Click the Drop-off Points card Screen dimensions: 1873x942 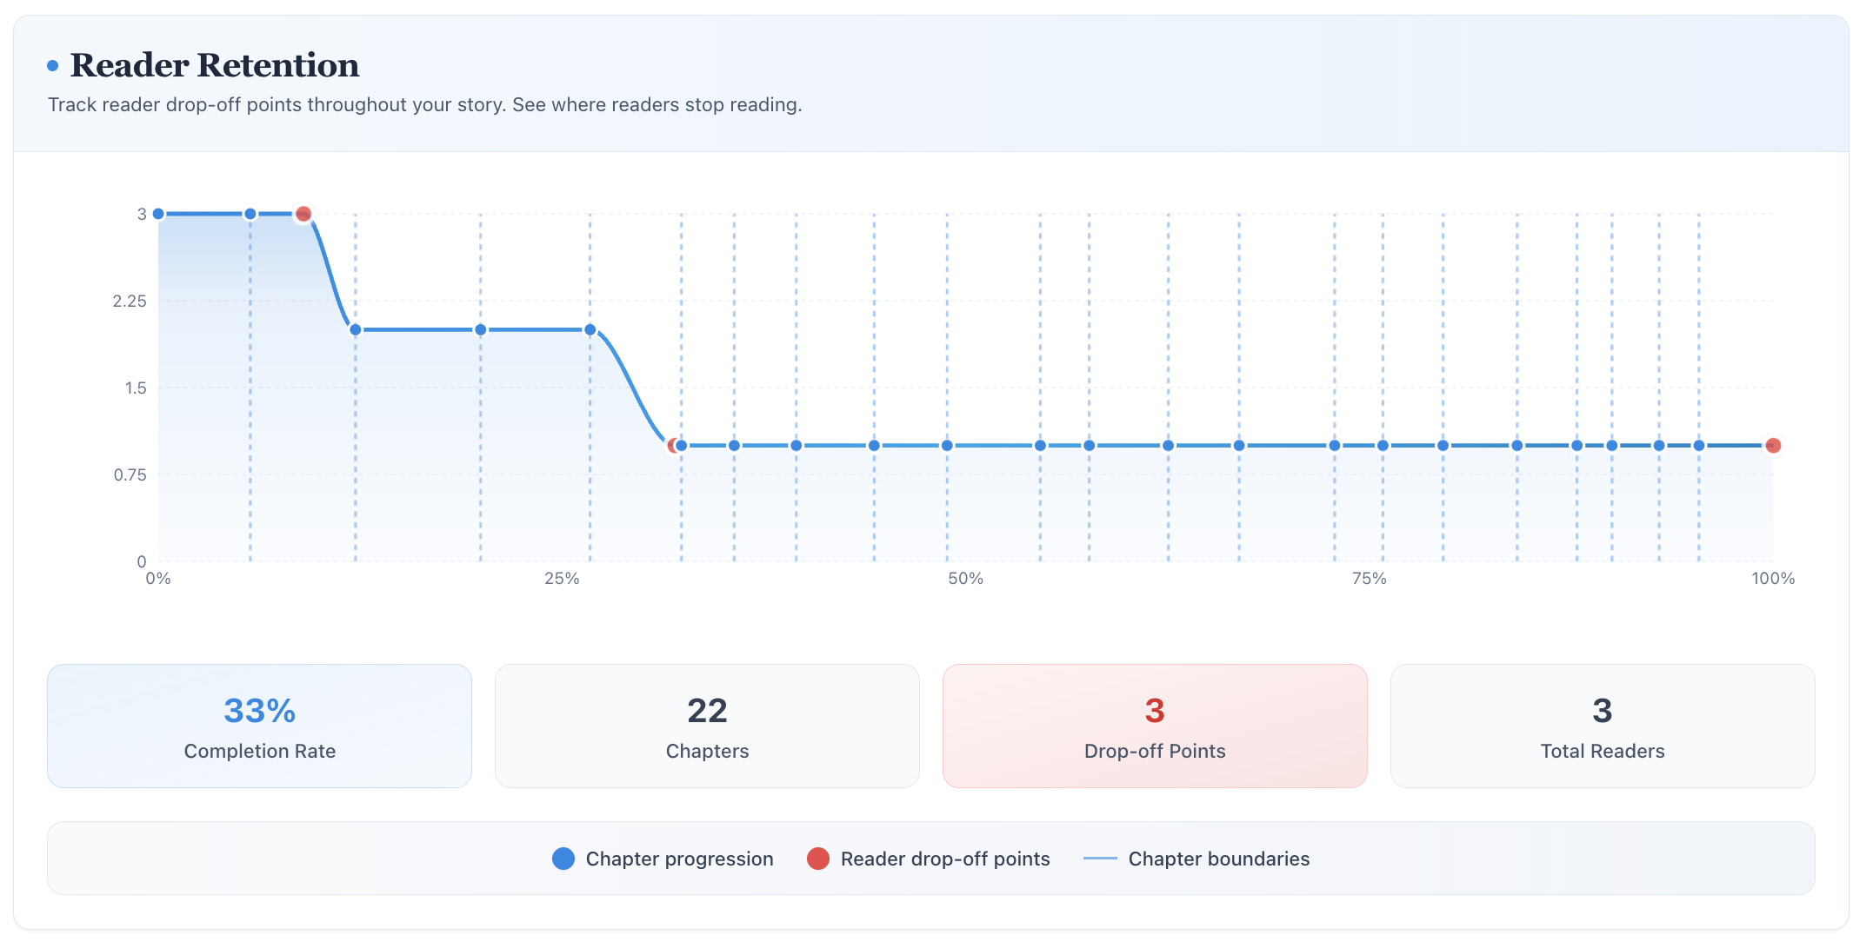pyautogui.click(x=1155, y=726)
